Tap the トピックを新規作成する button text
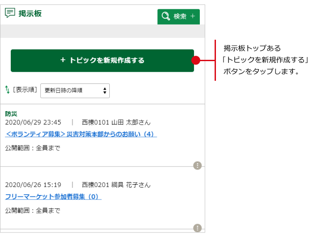 click(x=107, y=61)
